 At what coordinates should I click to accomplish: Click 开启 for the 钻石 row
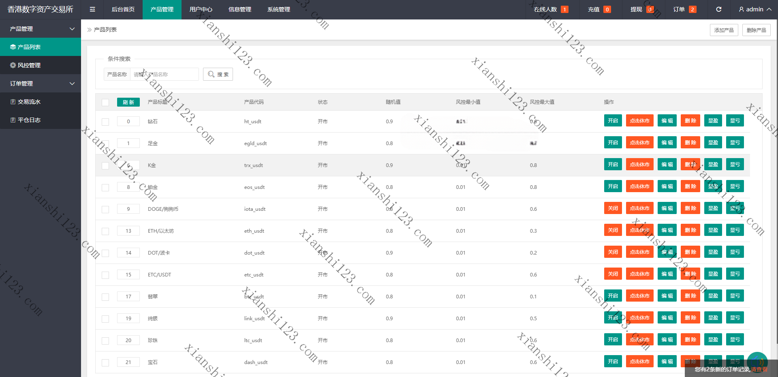pyautogui.click(x=613, y=121)
